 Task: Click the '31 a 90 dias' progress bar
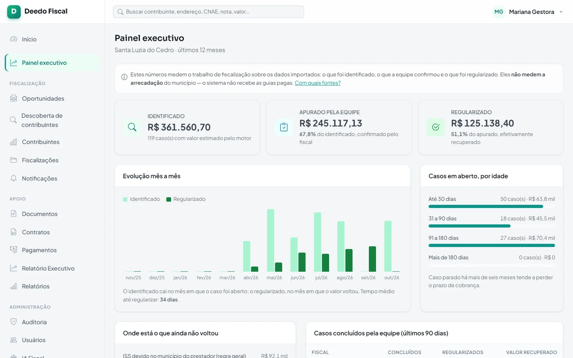click(x=492, y=226)
